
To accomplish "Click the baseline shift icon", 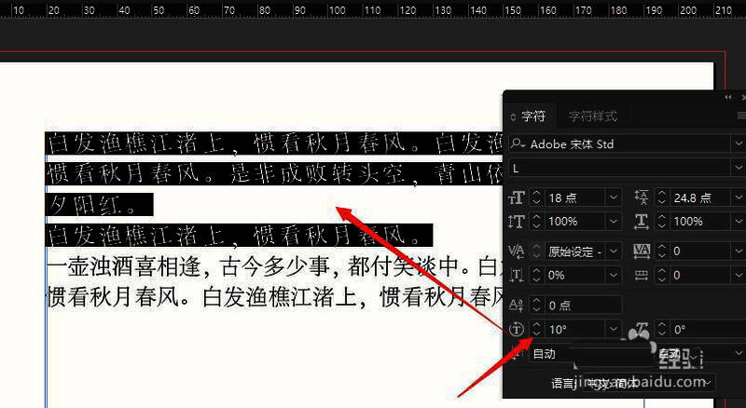I will (517, 305).
